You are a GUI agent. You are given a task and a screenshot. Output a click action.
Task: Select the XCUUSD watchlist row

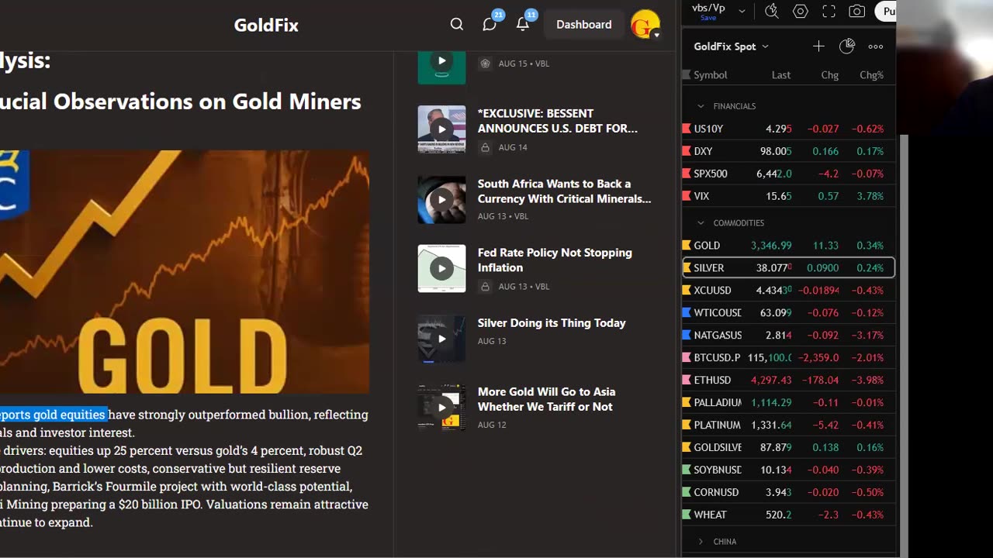click(x=788, y=291)
